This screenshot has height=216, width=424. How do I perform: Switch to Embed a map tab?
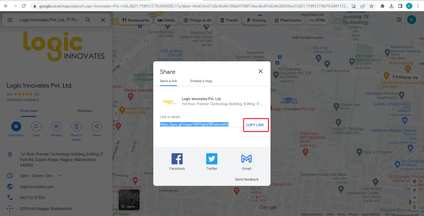click(x=201, y=81)
